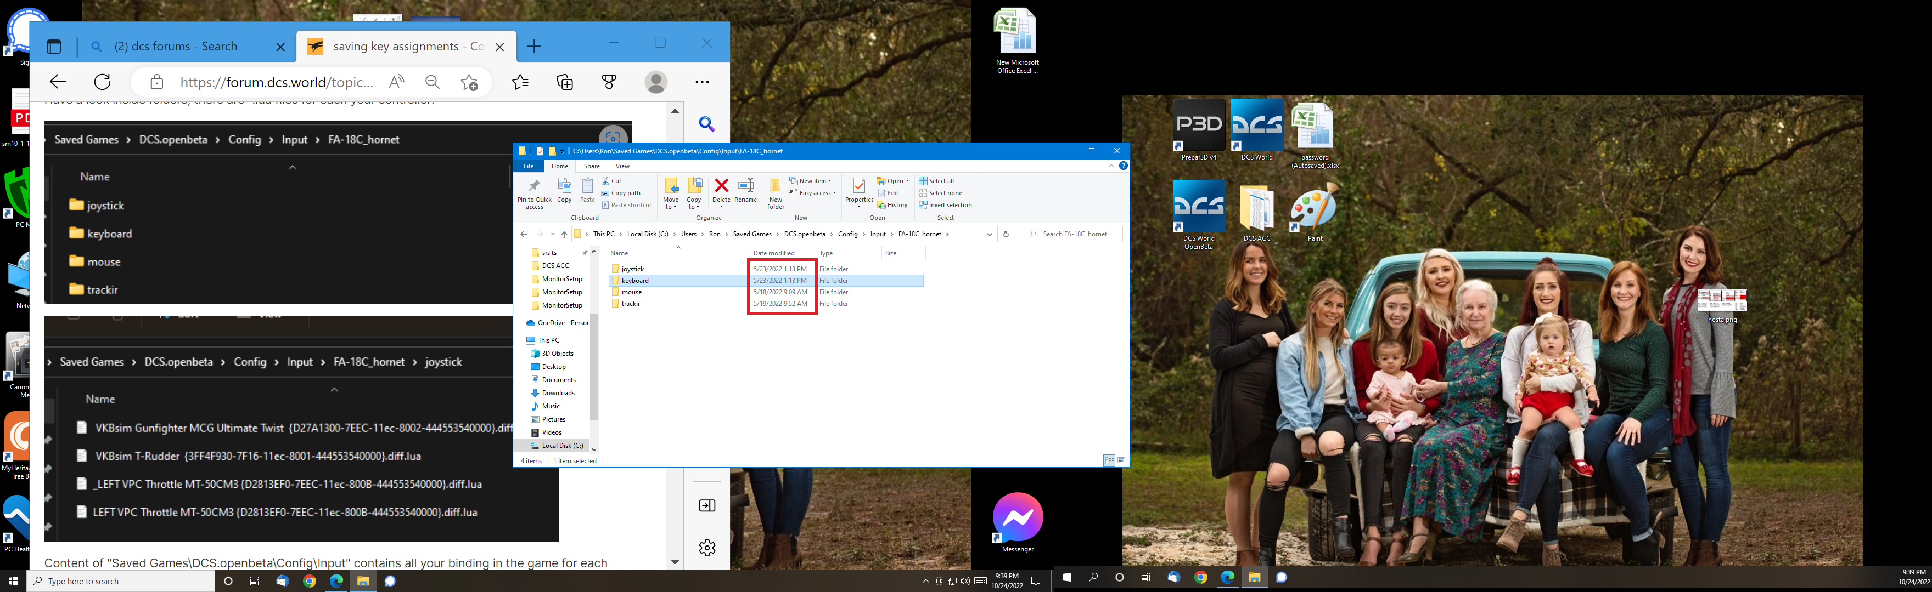Click the Paste icon in Explorer ribbon
The image size is (1932, 592).
(x=587, y=190)
